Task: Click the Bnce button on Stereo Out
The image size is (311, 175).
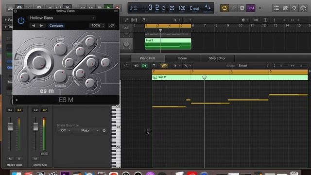Action: coord(44,154)
